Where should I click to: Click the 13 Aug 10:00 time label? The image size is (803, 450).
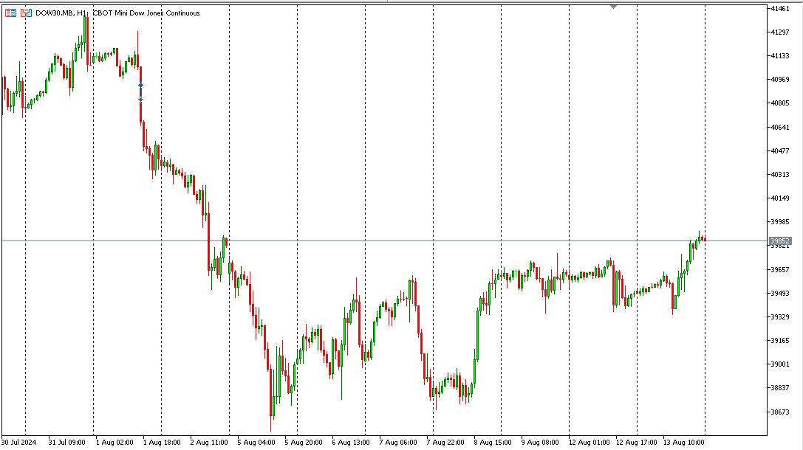[683, 443]
